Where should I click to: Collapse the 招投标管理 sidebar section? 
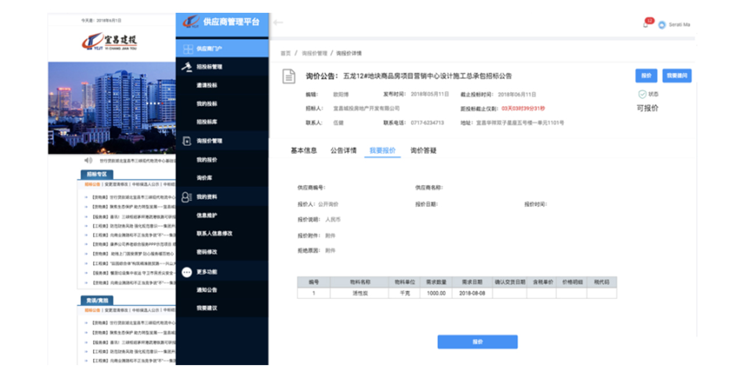[x=222, y=67]
